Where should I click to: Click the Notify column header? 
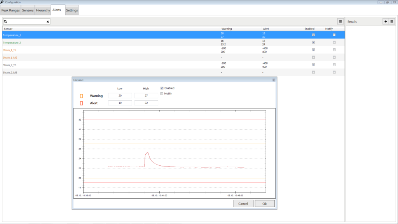point(329,29)
